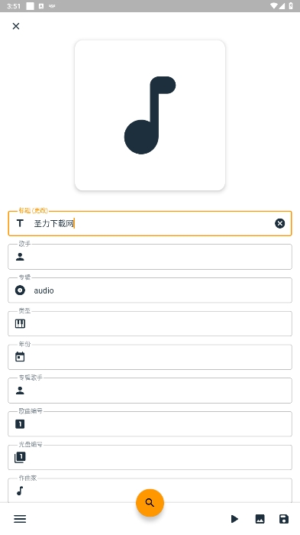Screen dimensions: 300x535
Task: Focus the disc number (光盘编号) field
Action: pyautogui.click(x=150, y=458)
